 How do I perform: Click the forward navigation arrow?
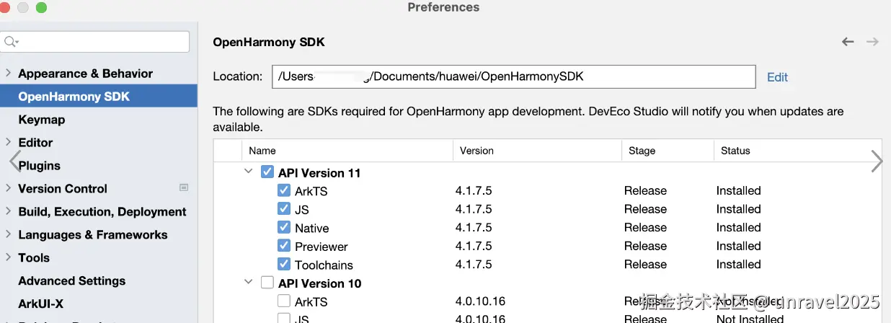coord(872,42)
